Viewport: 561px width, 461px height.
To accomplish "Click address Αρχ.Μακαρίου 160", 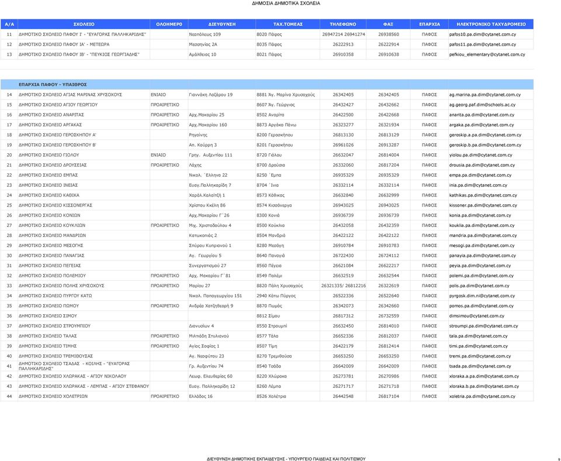I will 208,125.
